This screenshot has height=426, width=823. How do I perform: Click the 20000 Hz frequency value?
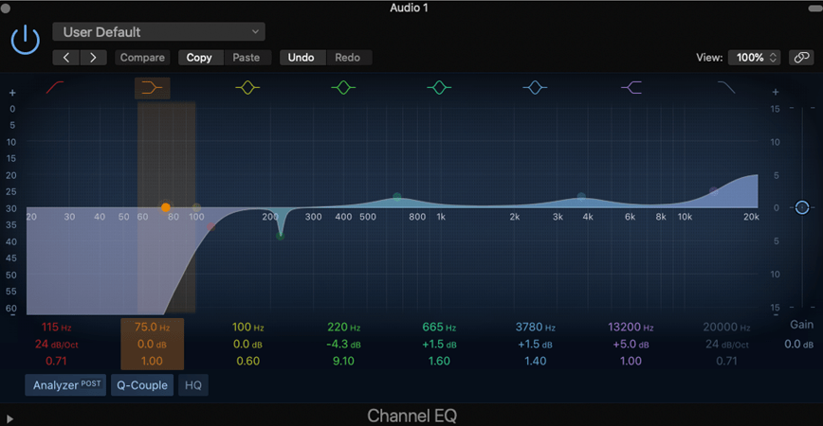(x=727, y=327)
